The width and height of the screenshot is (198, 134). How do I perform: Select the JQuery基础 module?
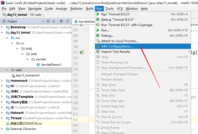(x=19, y=102)
